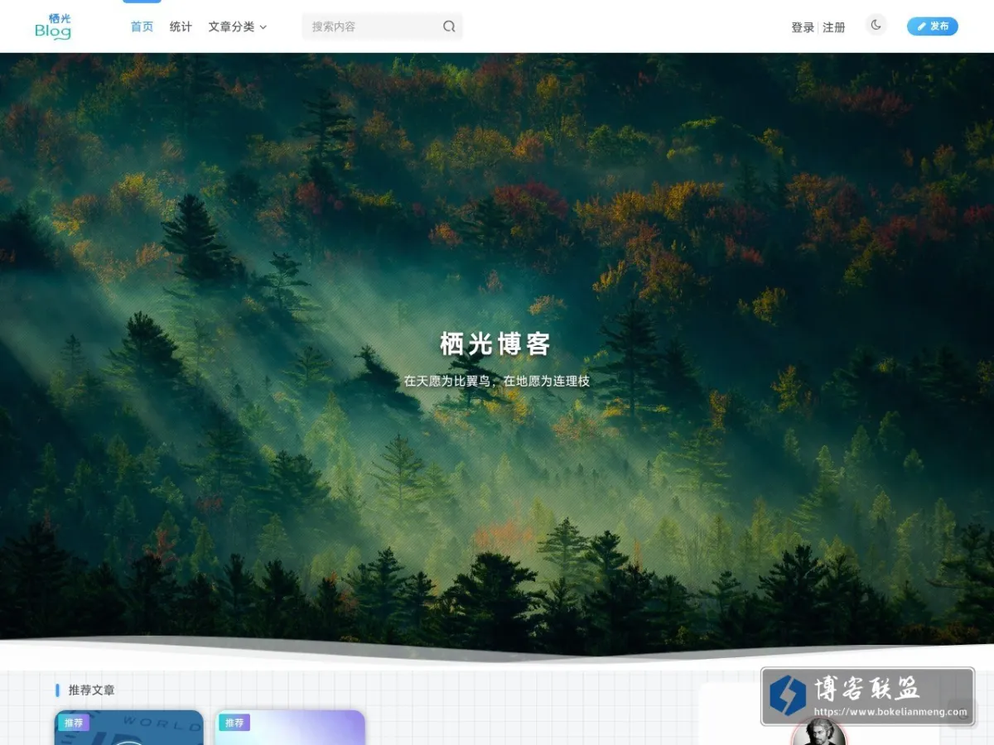Click the 推荐文章 section heading

[91, 690]
